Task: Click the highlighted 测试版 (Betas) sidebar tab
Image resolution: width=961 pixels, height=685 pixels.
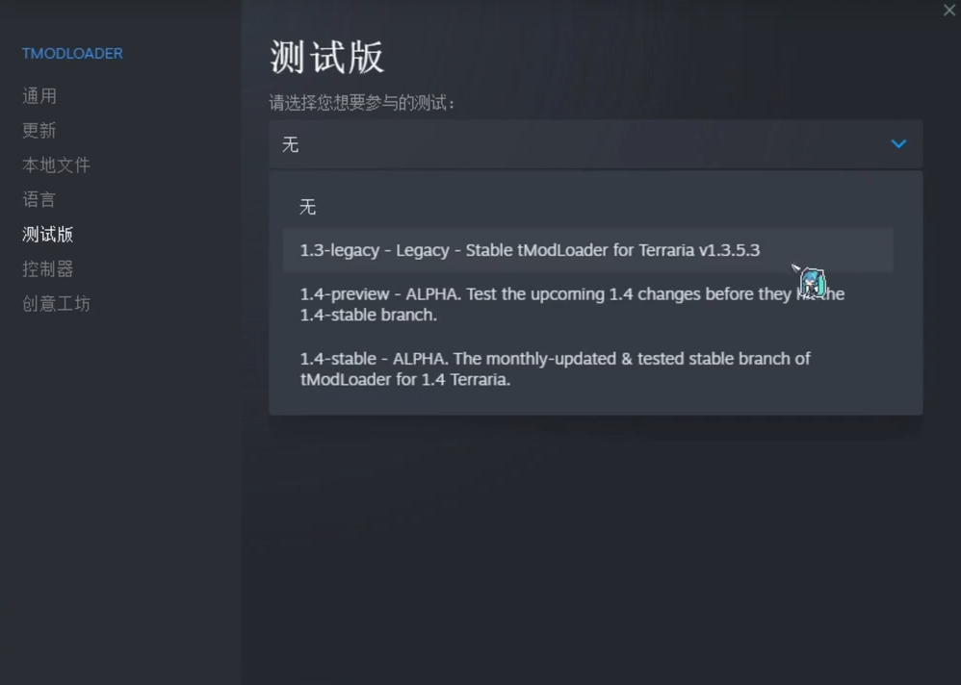Action: [x=48, y=235]
